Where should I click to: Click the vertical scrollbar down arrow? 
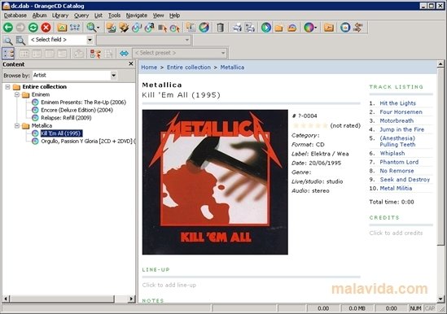pyautogui.click(x=440, y=299)
